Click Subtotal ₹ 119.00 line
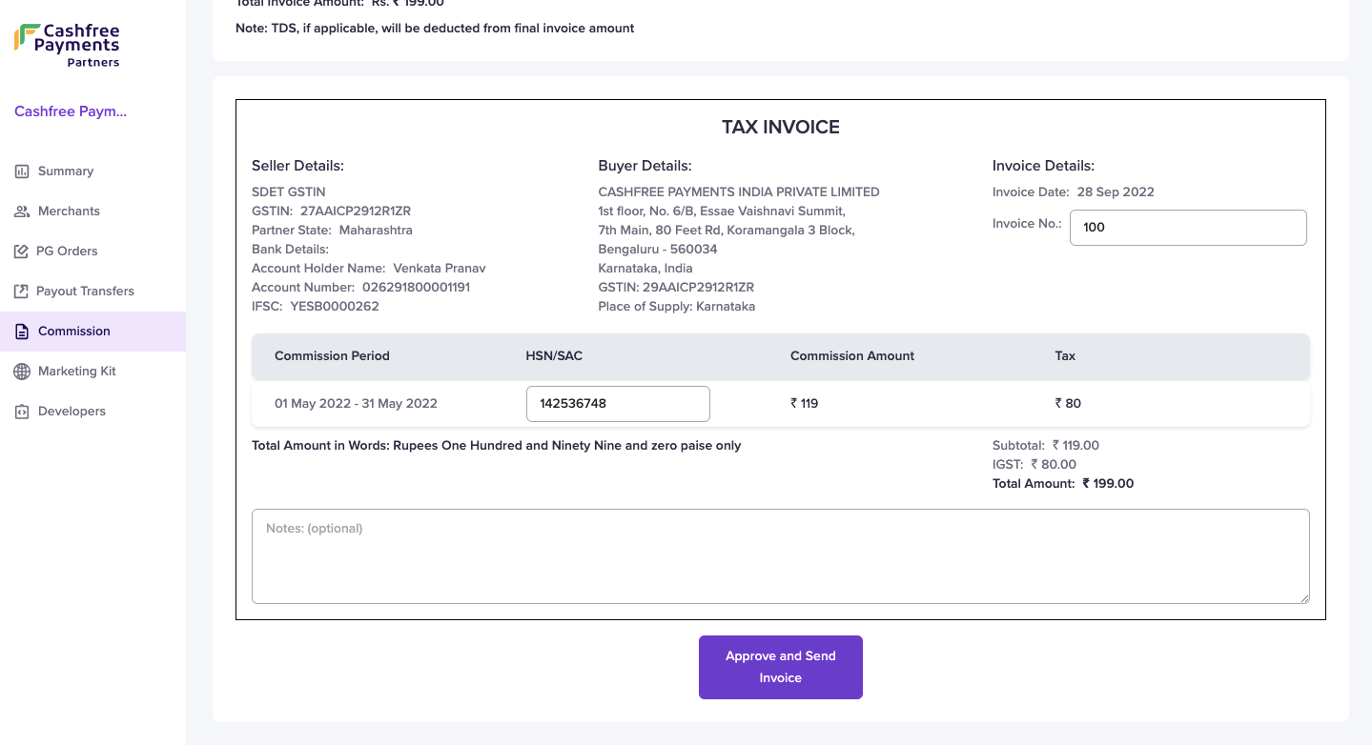Viewport: 1372px width, 745px height. [x=1046, y=446]
